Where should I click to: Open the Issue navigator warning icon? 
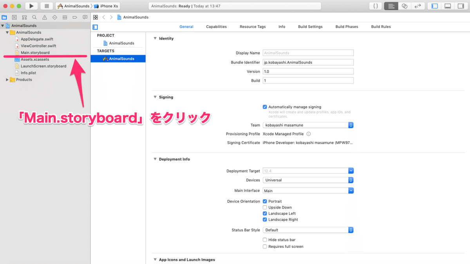click(x=45, y=17)
